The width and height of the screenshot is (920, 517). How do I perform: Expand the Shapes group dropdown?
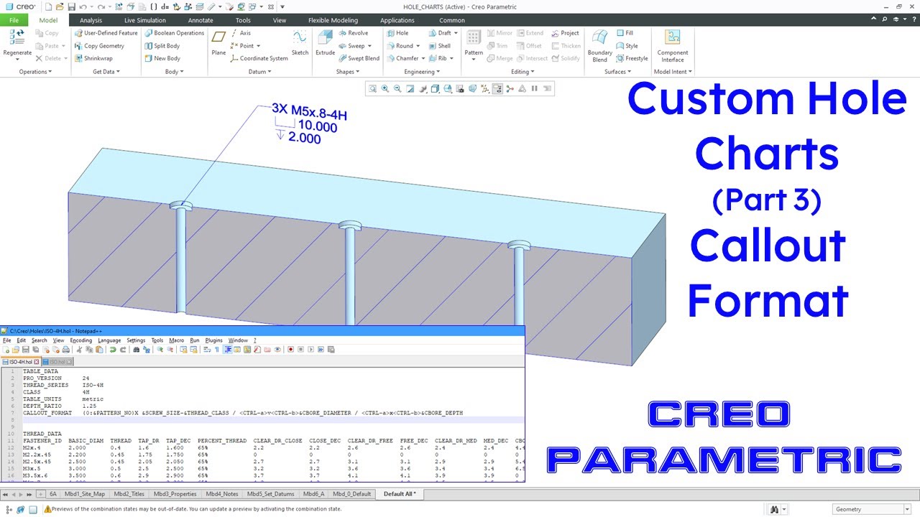(x=348, y=72)
